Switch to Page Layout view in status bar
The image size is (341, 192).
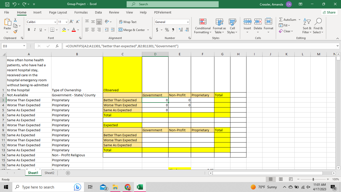click(x=281, y=179)
